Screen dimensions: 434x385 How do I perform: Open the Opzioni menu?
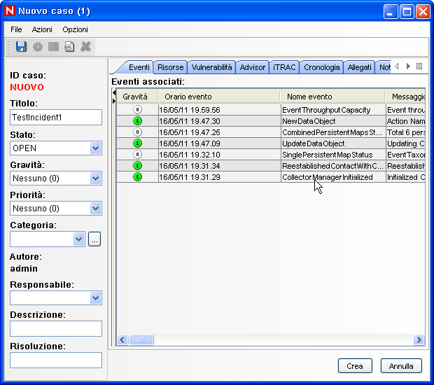tap(75, 29)
